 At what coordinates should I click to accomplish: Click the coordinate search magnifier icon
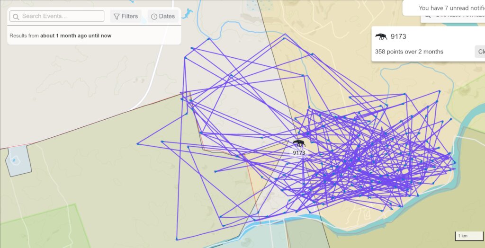(x=427, y=17)
